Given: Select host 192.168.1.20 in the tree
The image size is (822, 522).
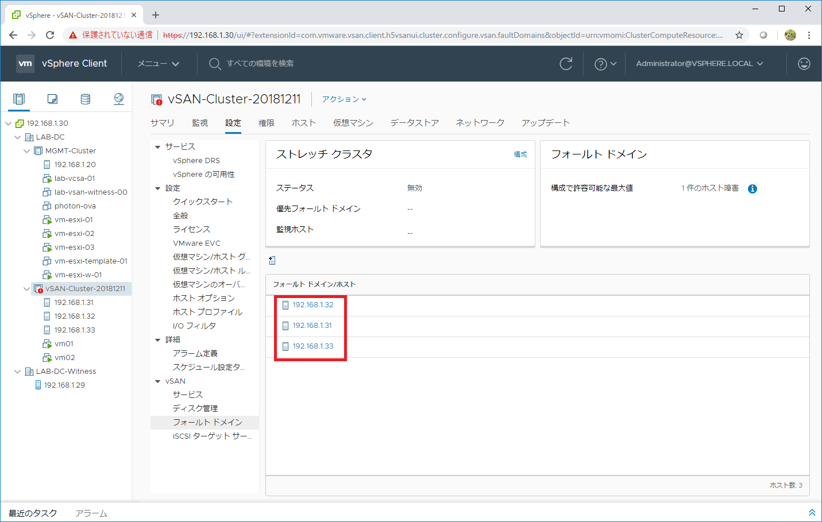Looking at the screenshot, I should point(75,165).
